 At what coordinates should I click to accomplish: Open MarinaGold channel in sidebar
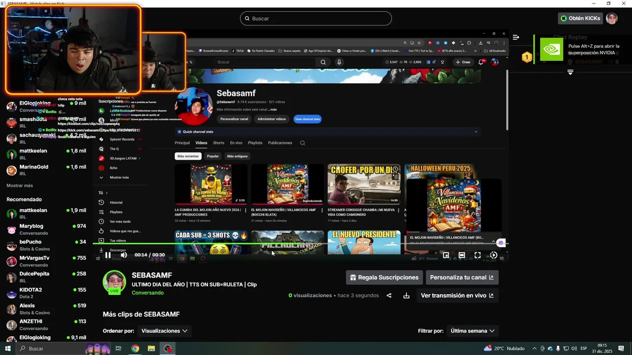pyautogui.click(x=46, y=170)
